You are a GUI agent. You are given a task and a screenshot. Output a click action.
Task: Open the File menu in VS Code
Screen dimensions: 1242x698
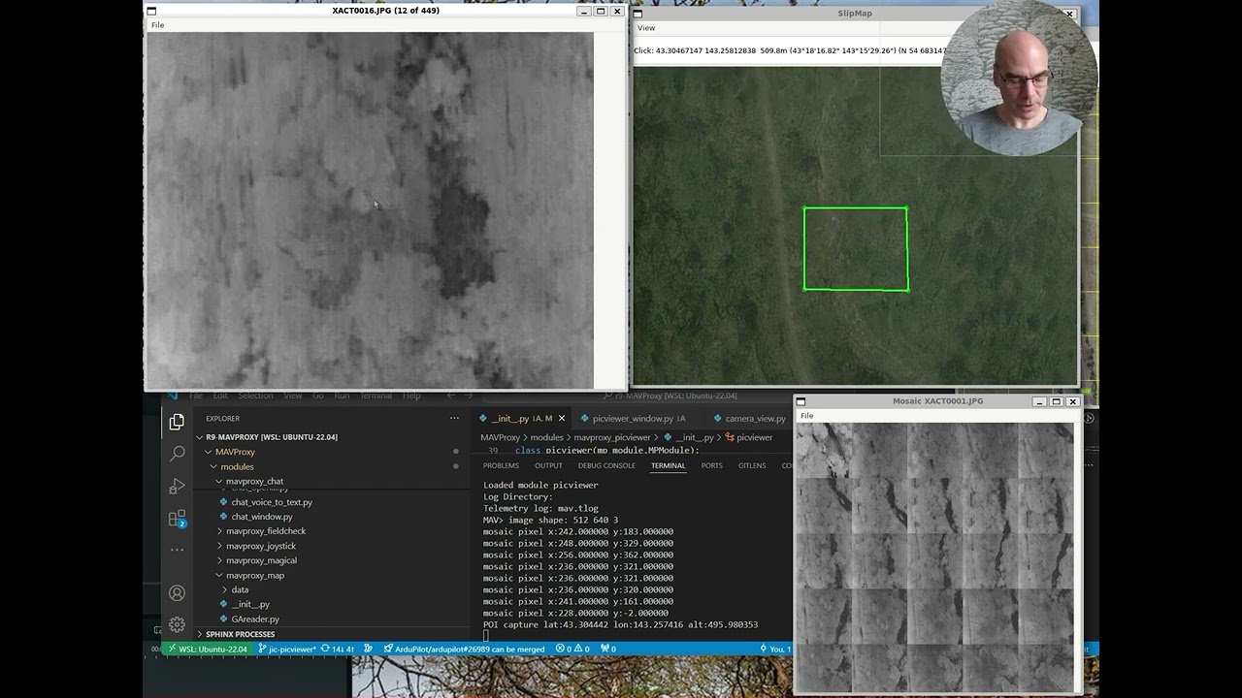coord(196,396)
